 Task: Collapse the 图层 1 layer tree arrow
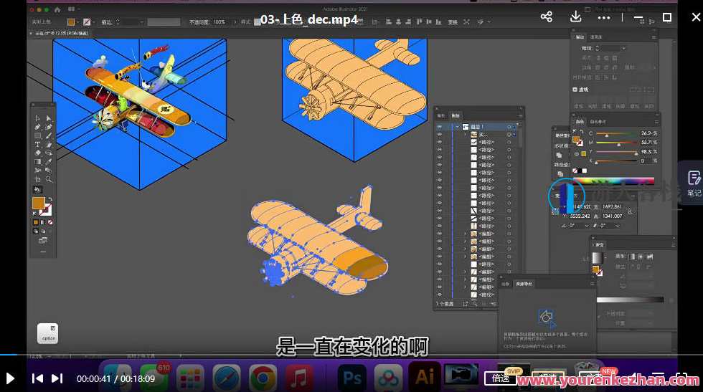click(x=456, y=126)
